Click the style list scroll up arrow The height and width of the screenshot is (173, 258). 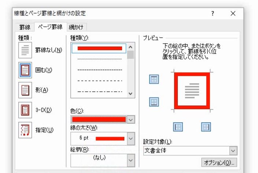coord(130,47)
